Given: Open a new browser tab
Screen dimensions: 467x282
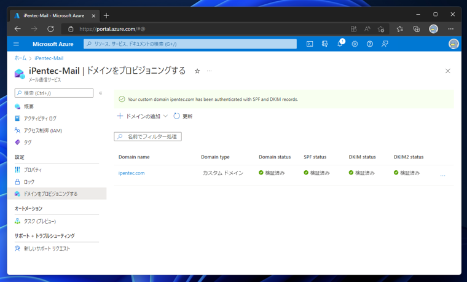Looking at the screenshot, I should point(106,15).
